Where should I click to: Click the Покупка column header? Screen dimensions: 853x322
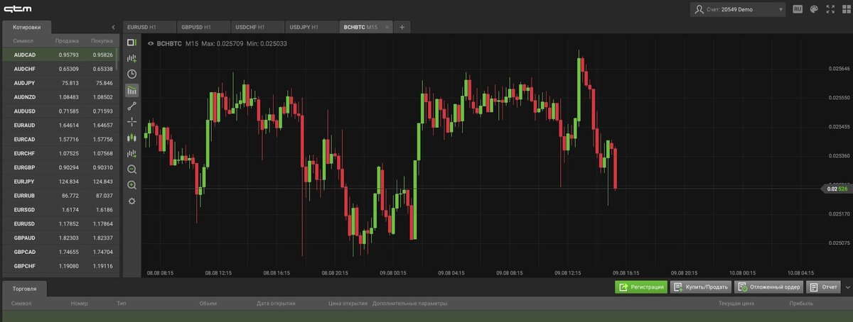click(x=102, y=41)
